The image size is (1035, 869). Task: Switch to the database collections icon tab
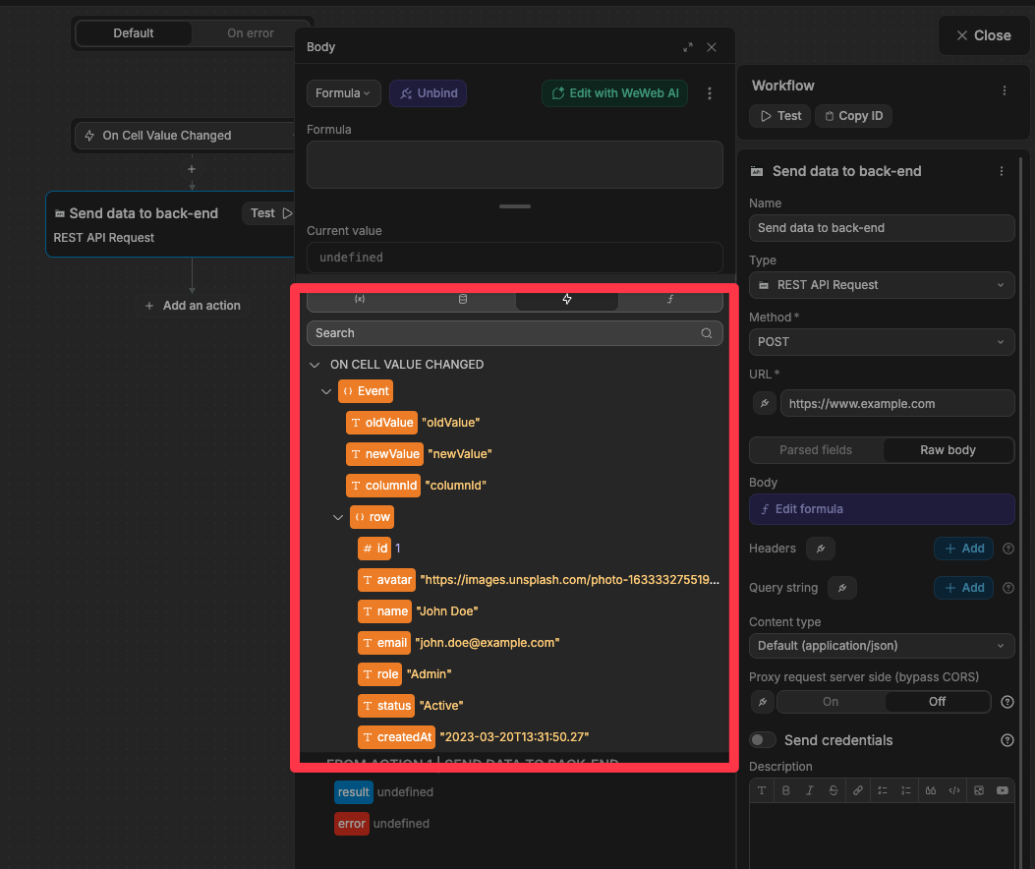(x=463, y=299)
